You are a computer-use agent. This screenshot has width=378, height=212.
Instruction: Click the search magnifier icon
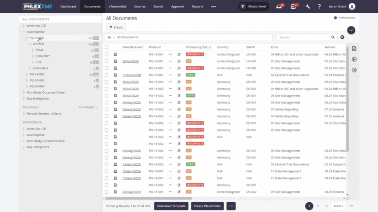click(x=333, y=37)
